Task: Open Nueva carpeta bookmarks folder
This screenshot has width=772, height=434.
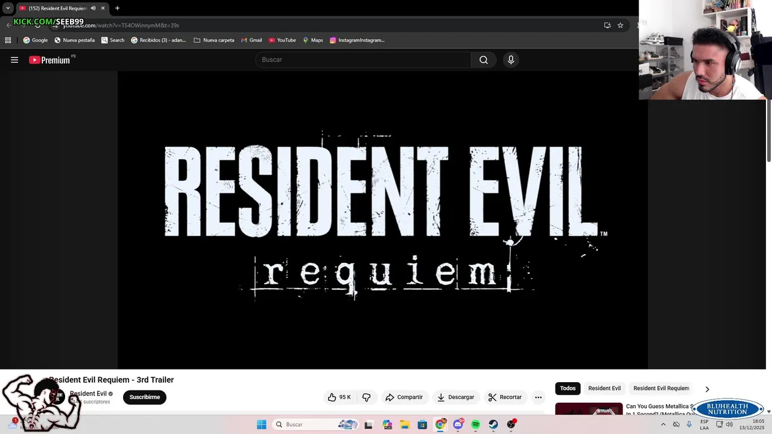Action: pos(214,40)
